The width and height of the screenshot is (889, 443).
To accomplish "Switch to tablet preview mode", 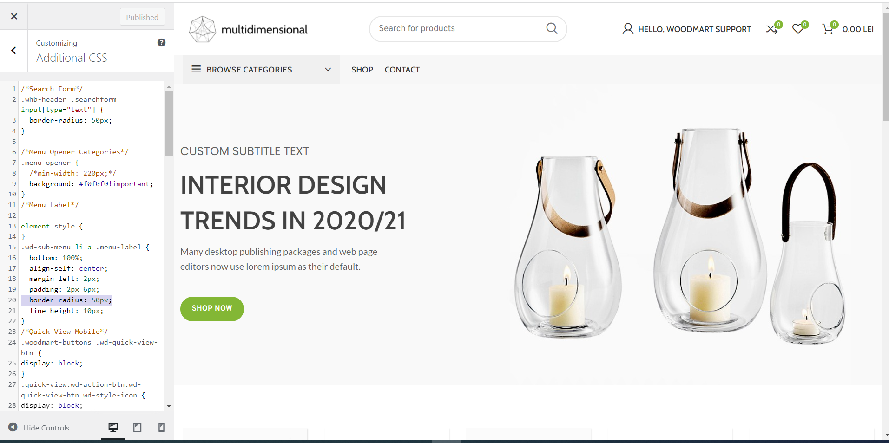I will pos(138,428).
